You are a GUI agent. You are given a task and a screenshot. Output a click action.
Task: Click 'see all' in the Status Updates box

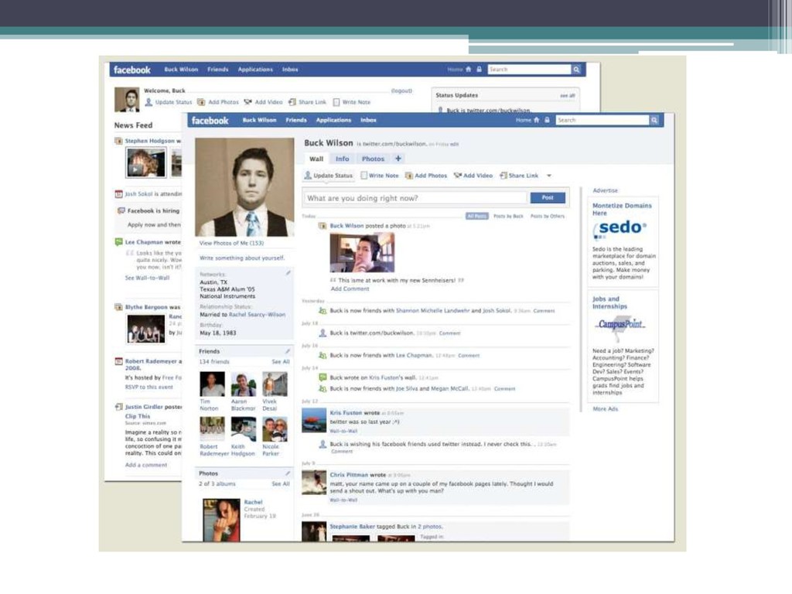(x=567, y=96)
